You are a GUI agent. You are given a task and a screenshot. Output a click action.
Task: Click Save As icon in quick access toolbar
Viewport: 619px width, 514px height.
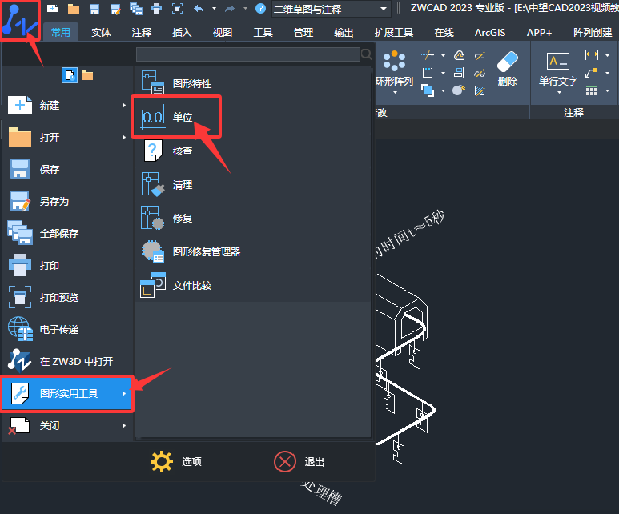(x=115, y=9)
